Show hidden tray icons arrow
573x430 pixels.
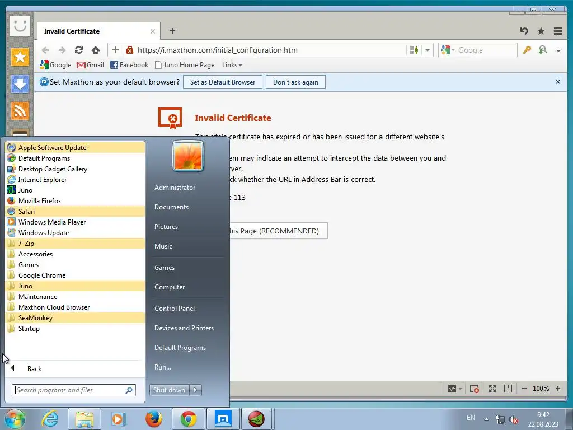(486, 419)
